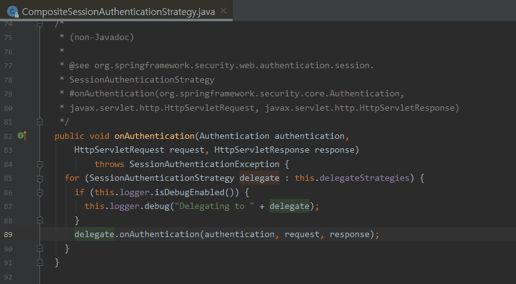The image size is (516, 284).
Task: Fold the method body at line 84
Action: coord(41,165)
